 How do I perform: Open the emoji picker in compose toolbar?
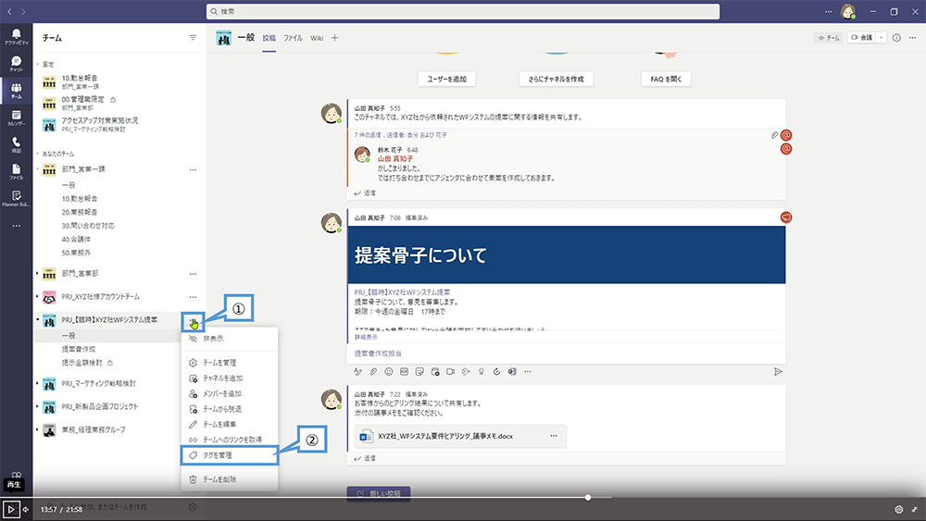[x=389, y=372]
